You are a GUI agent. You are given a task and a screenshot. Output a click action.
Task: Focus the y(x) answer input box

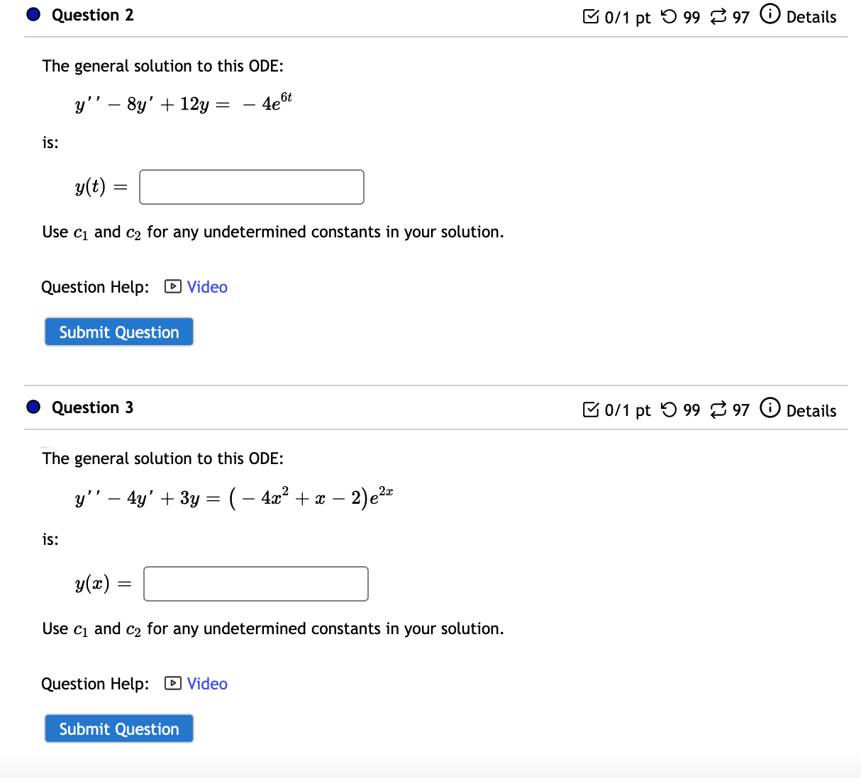256,584
